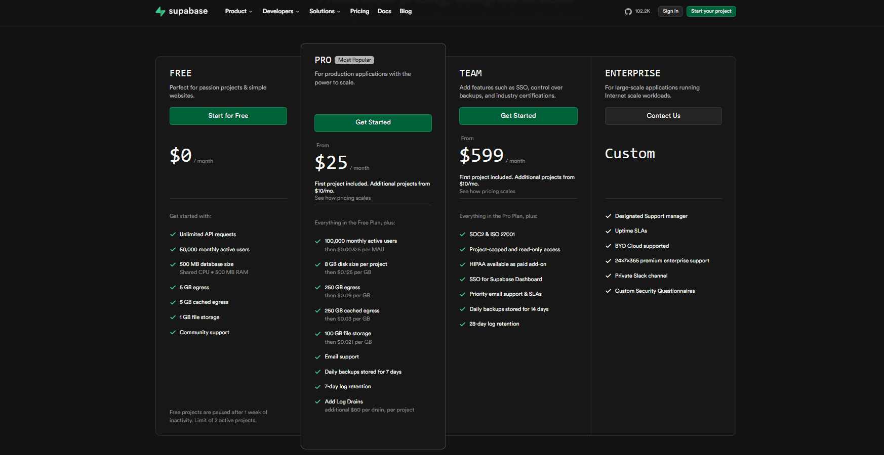Click checkmark beside Private Slack channel

pos(608,276)
